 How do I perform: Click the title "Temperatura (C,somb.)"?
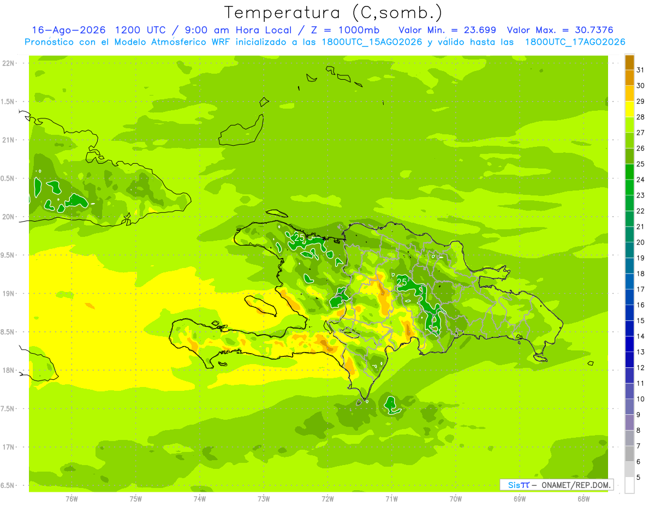click(333, 13)
